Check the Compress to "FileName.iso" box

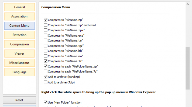click(x=46, y=56)
